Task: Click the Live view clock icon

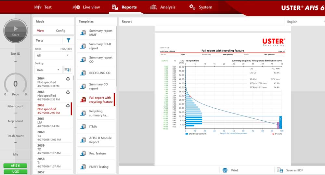Action: 76,7
